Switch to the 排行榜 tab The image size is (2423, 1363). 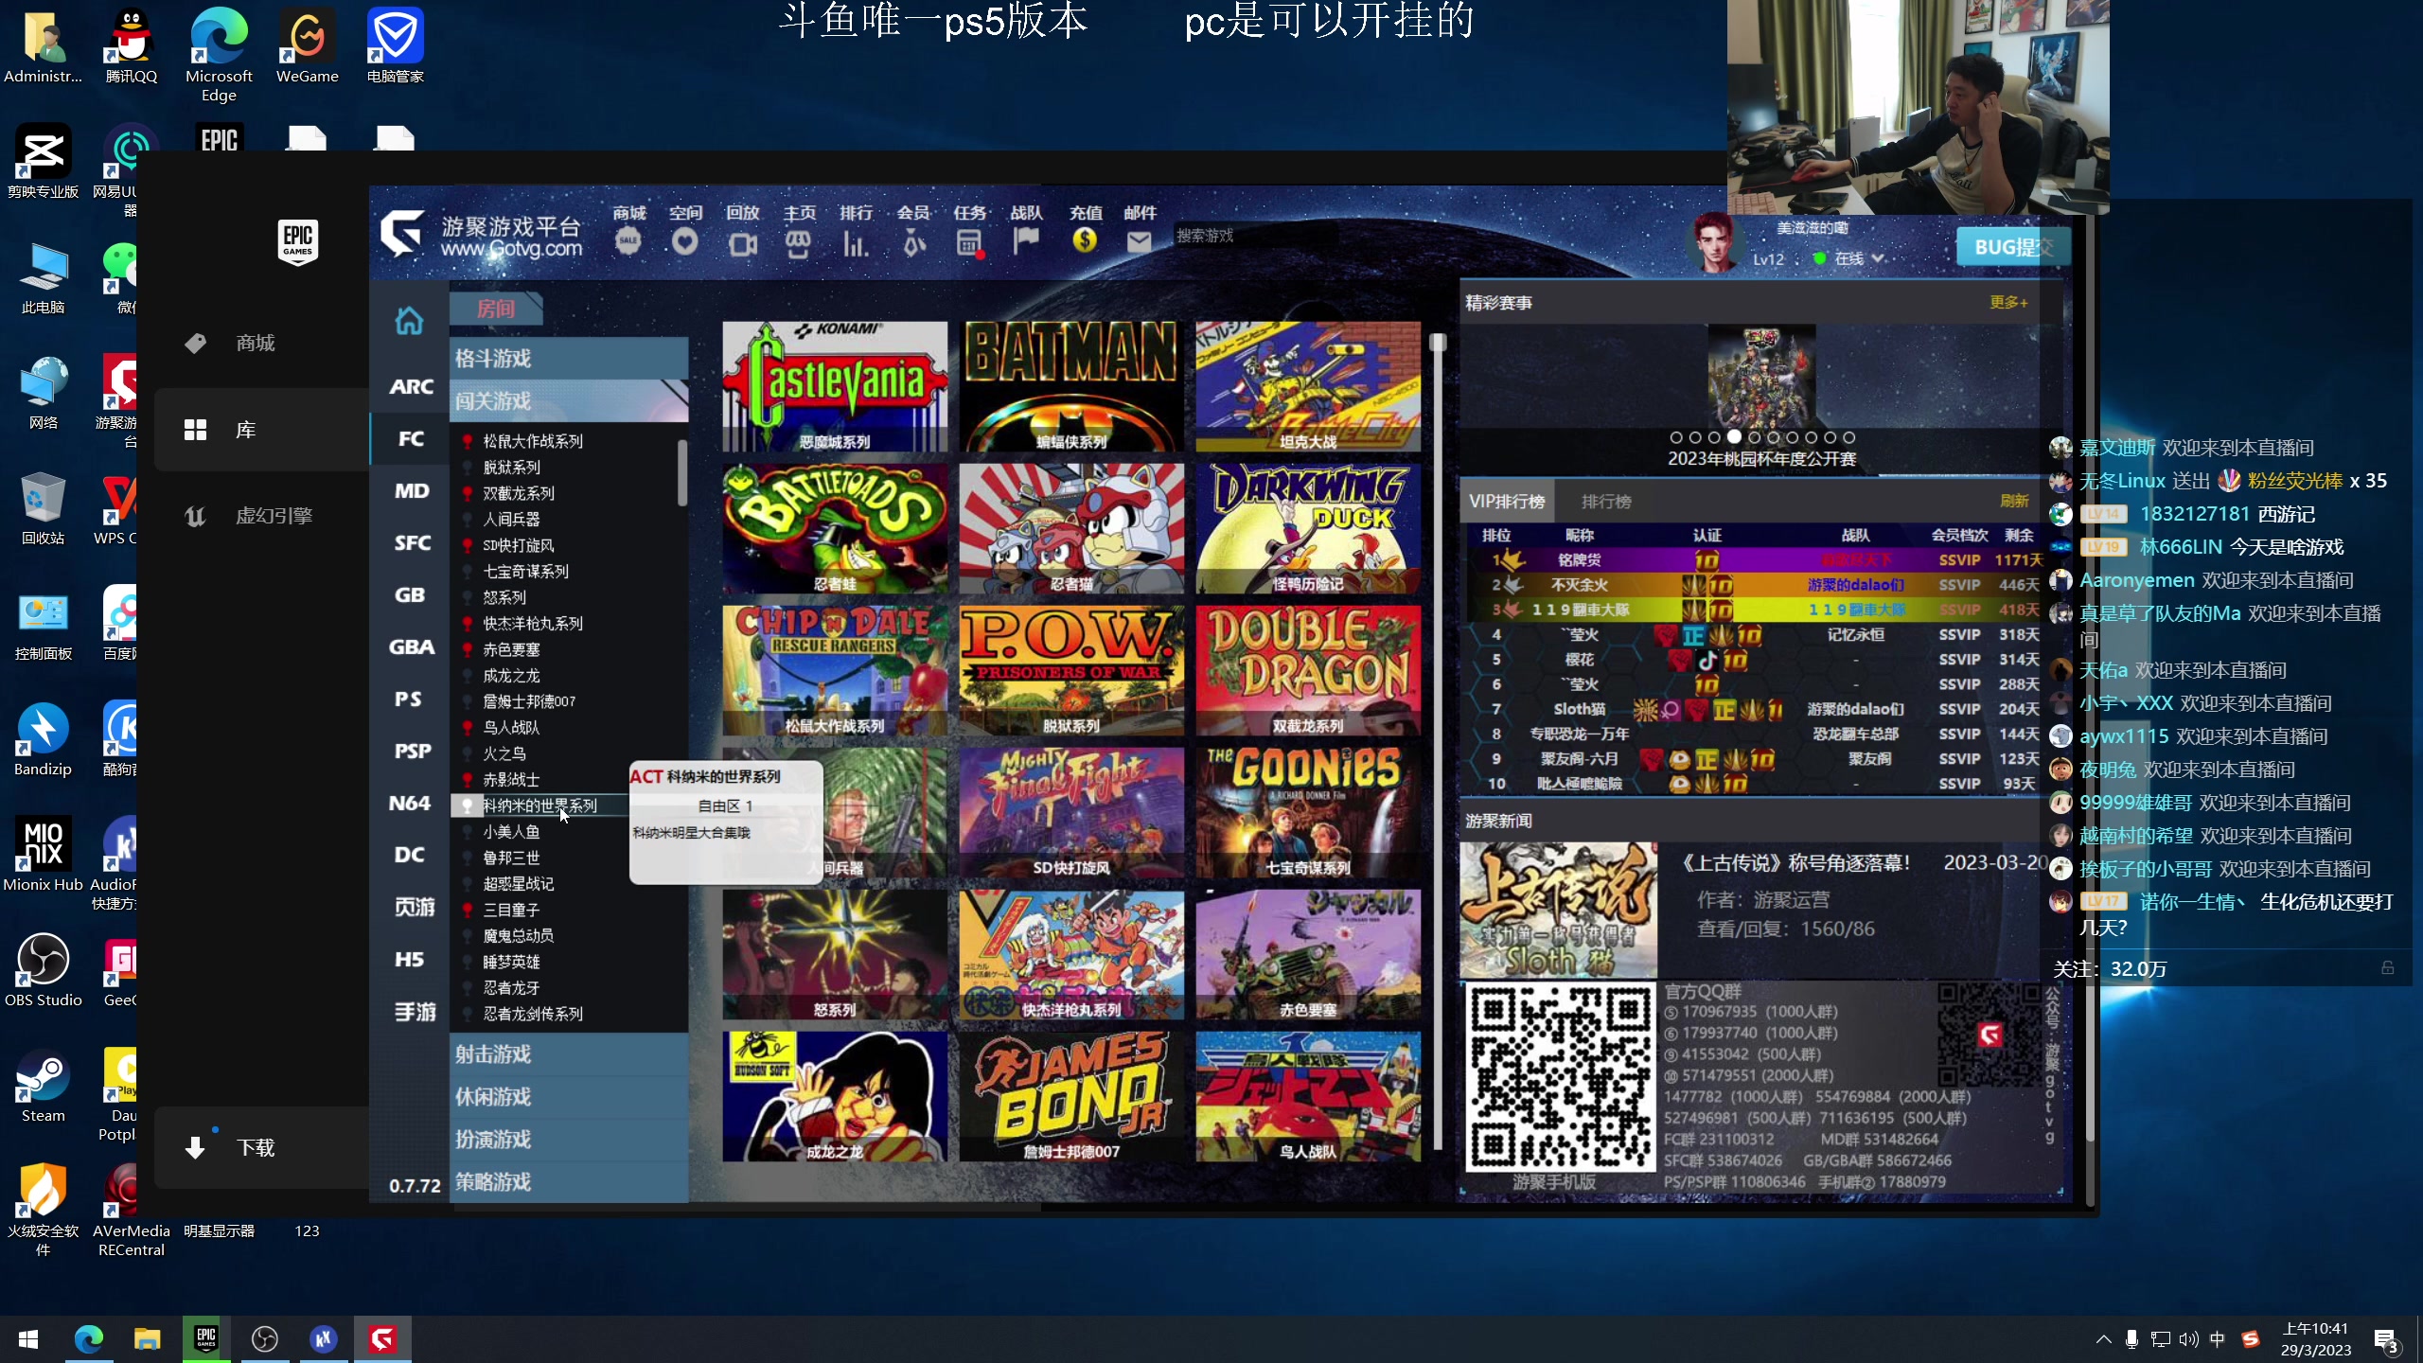coord(1606,501)
